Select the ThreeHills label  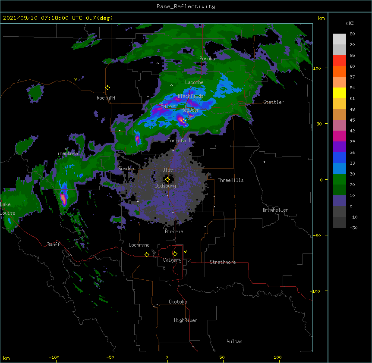tap(230, 180)
